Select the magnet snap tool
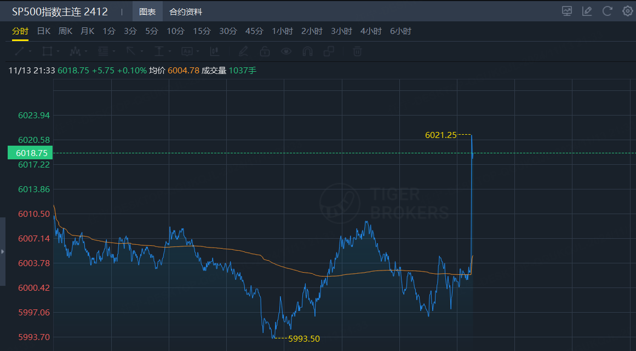636x351 pixels. coord(307,51)
